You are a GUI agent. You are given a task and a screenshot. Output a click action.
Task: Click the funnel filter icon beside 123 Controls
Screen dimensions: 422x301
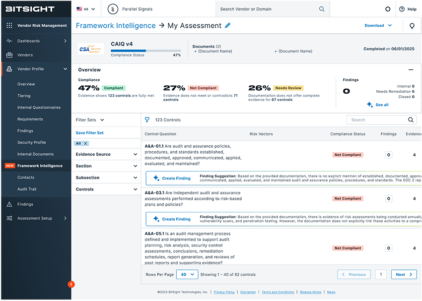(x=147, y=120)
